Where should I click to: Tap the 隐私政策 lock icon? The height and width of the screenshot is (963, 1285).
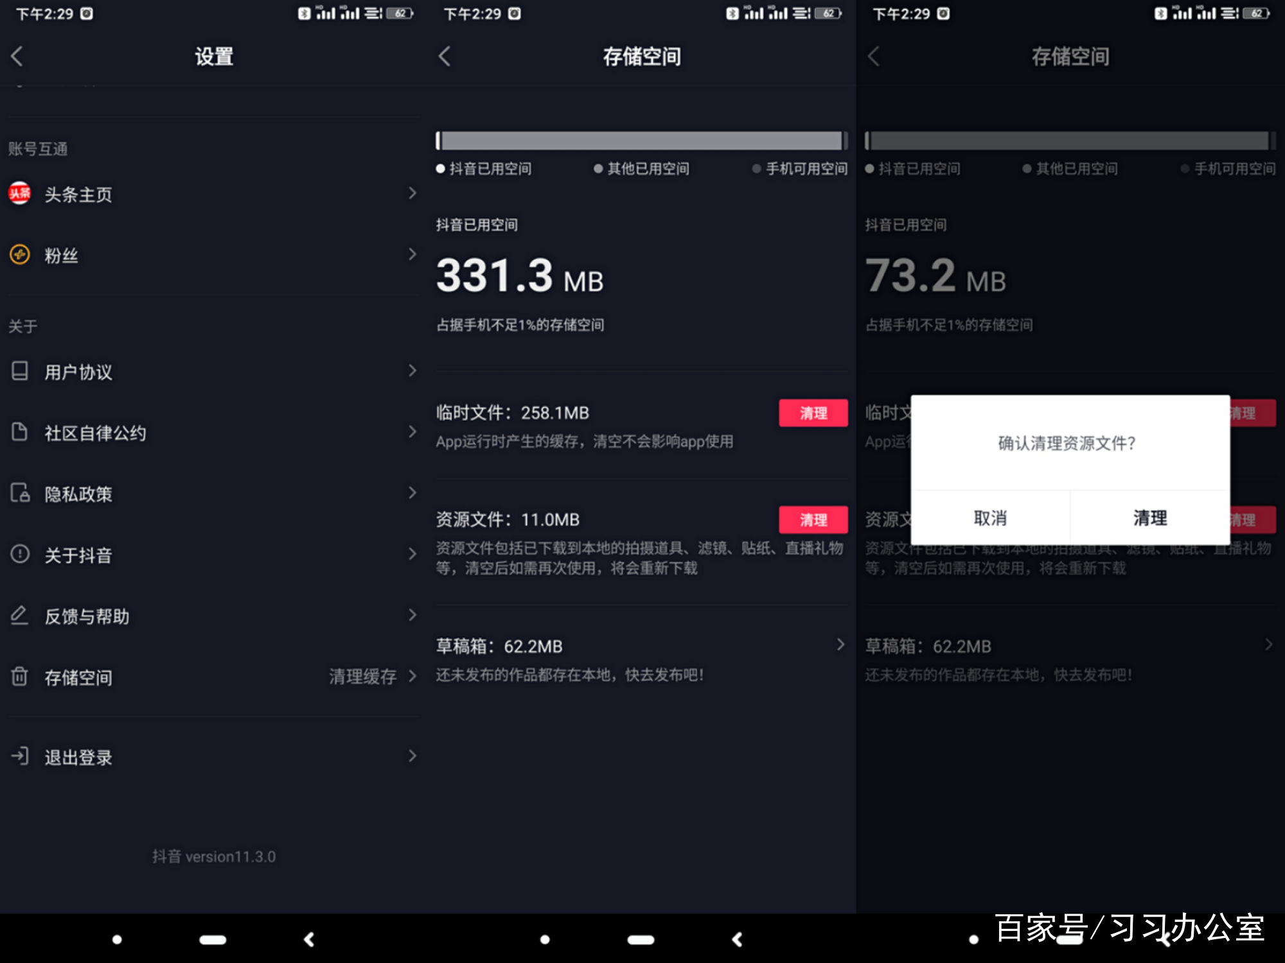[19, 494]
